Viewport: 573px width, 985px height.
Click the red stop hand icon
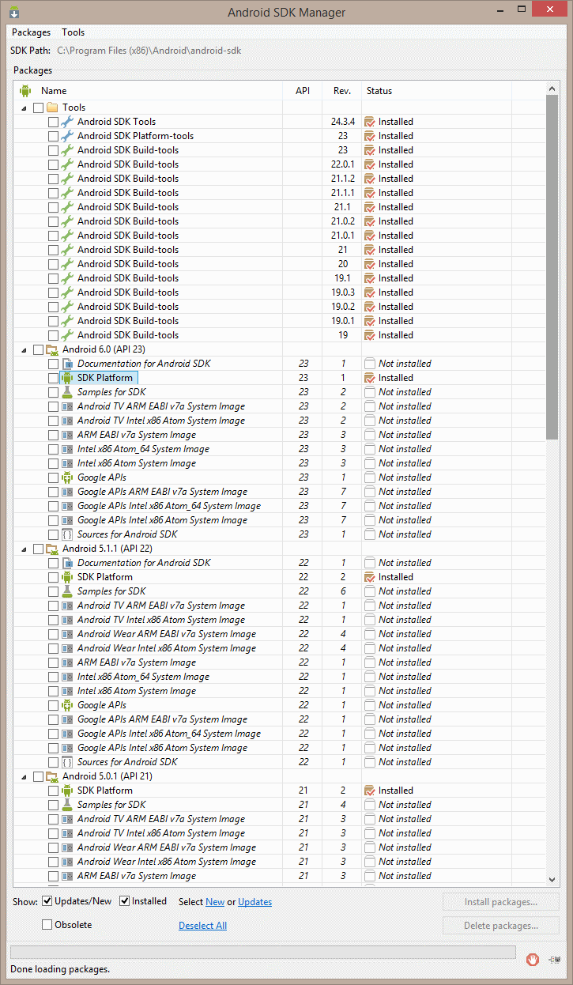coord(533,960)
